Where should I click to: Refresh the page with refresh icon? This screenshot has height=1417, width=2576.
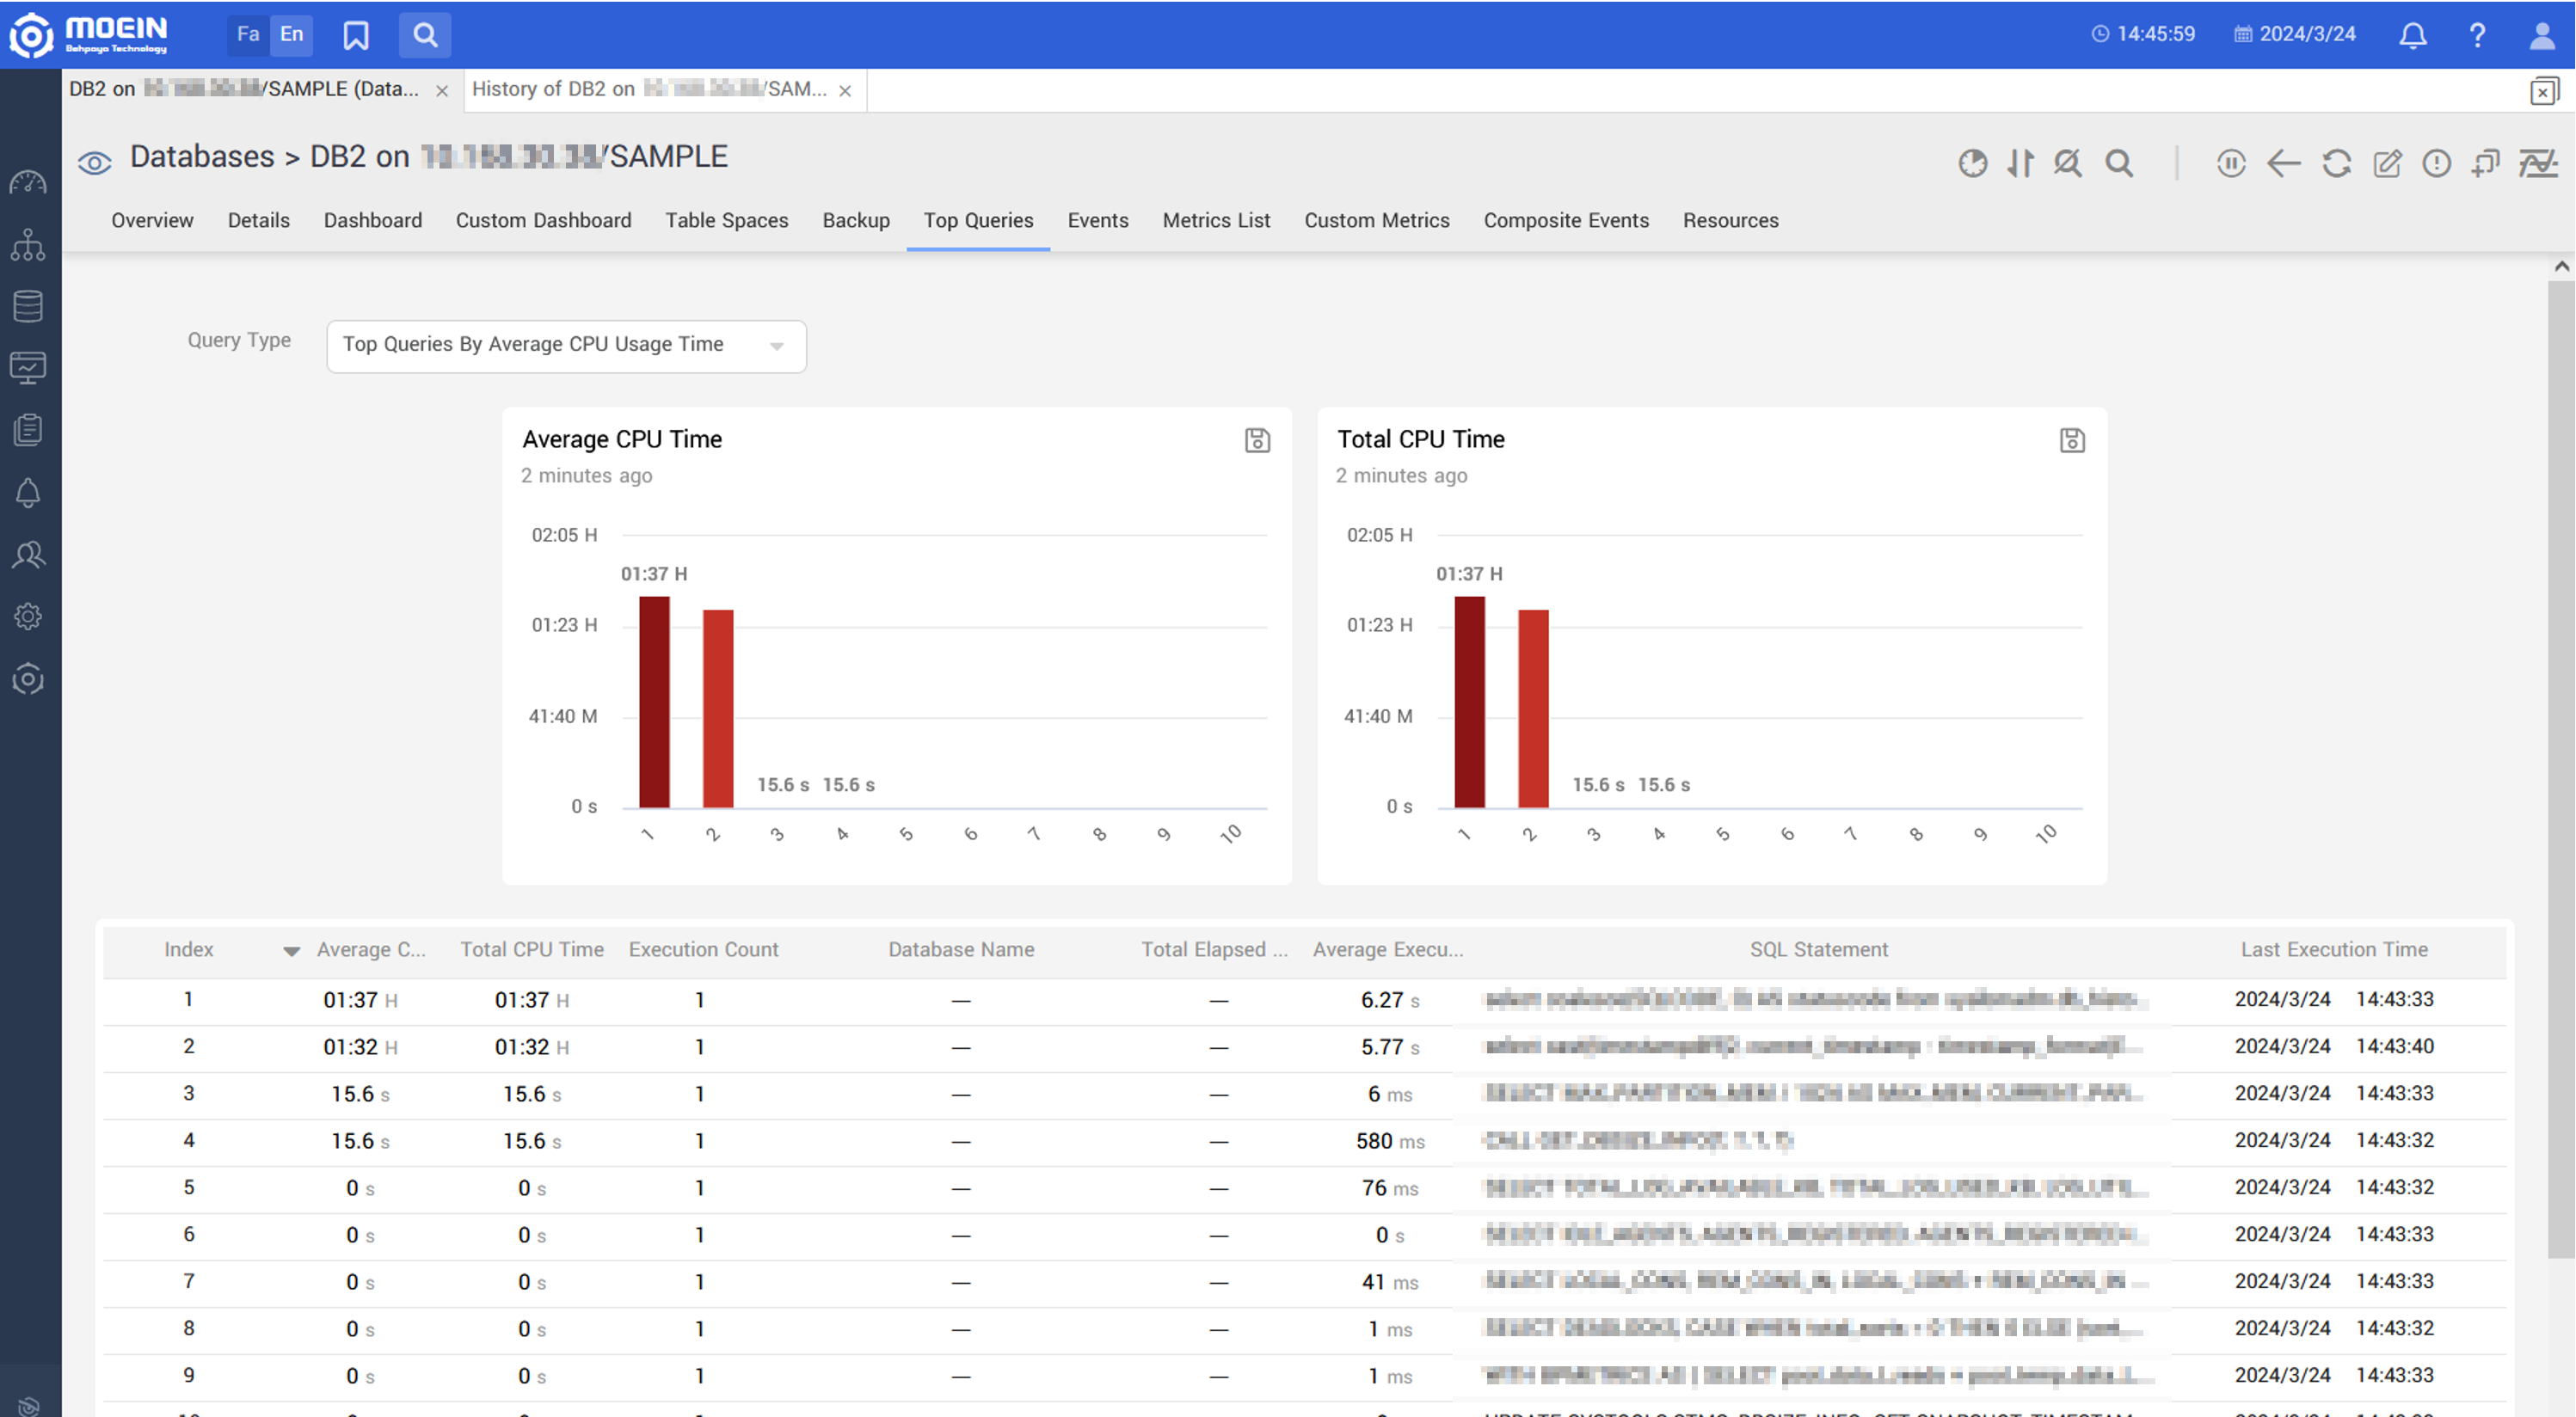2336,163
